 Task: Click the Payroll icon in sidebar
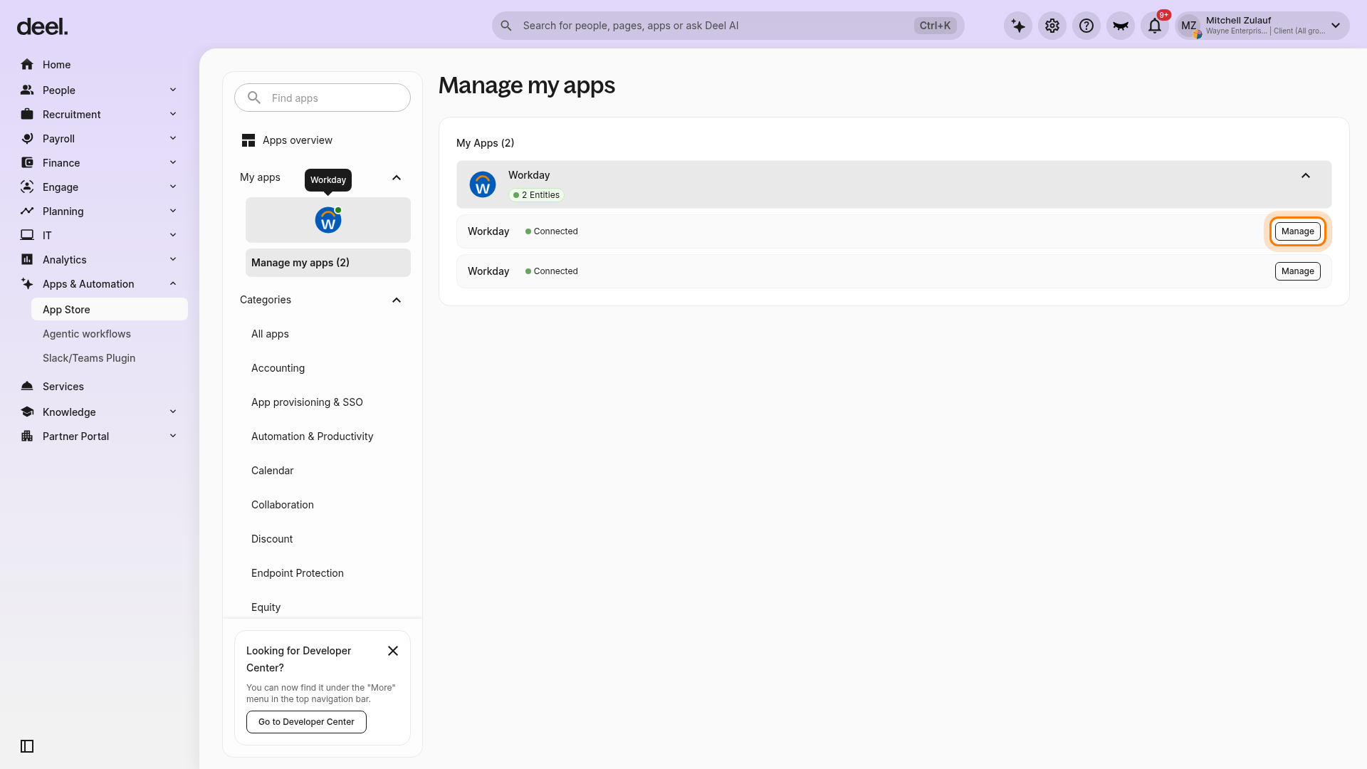[x=27, y=138]
